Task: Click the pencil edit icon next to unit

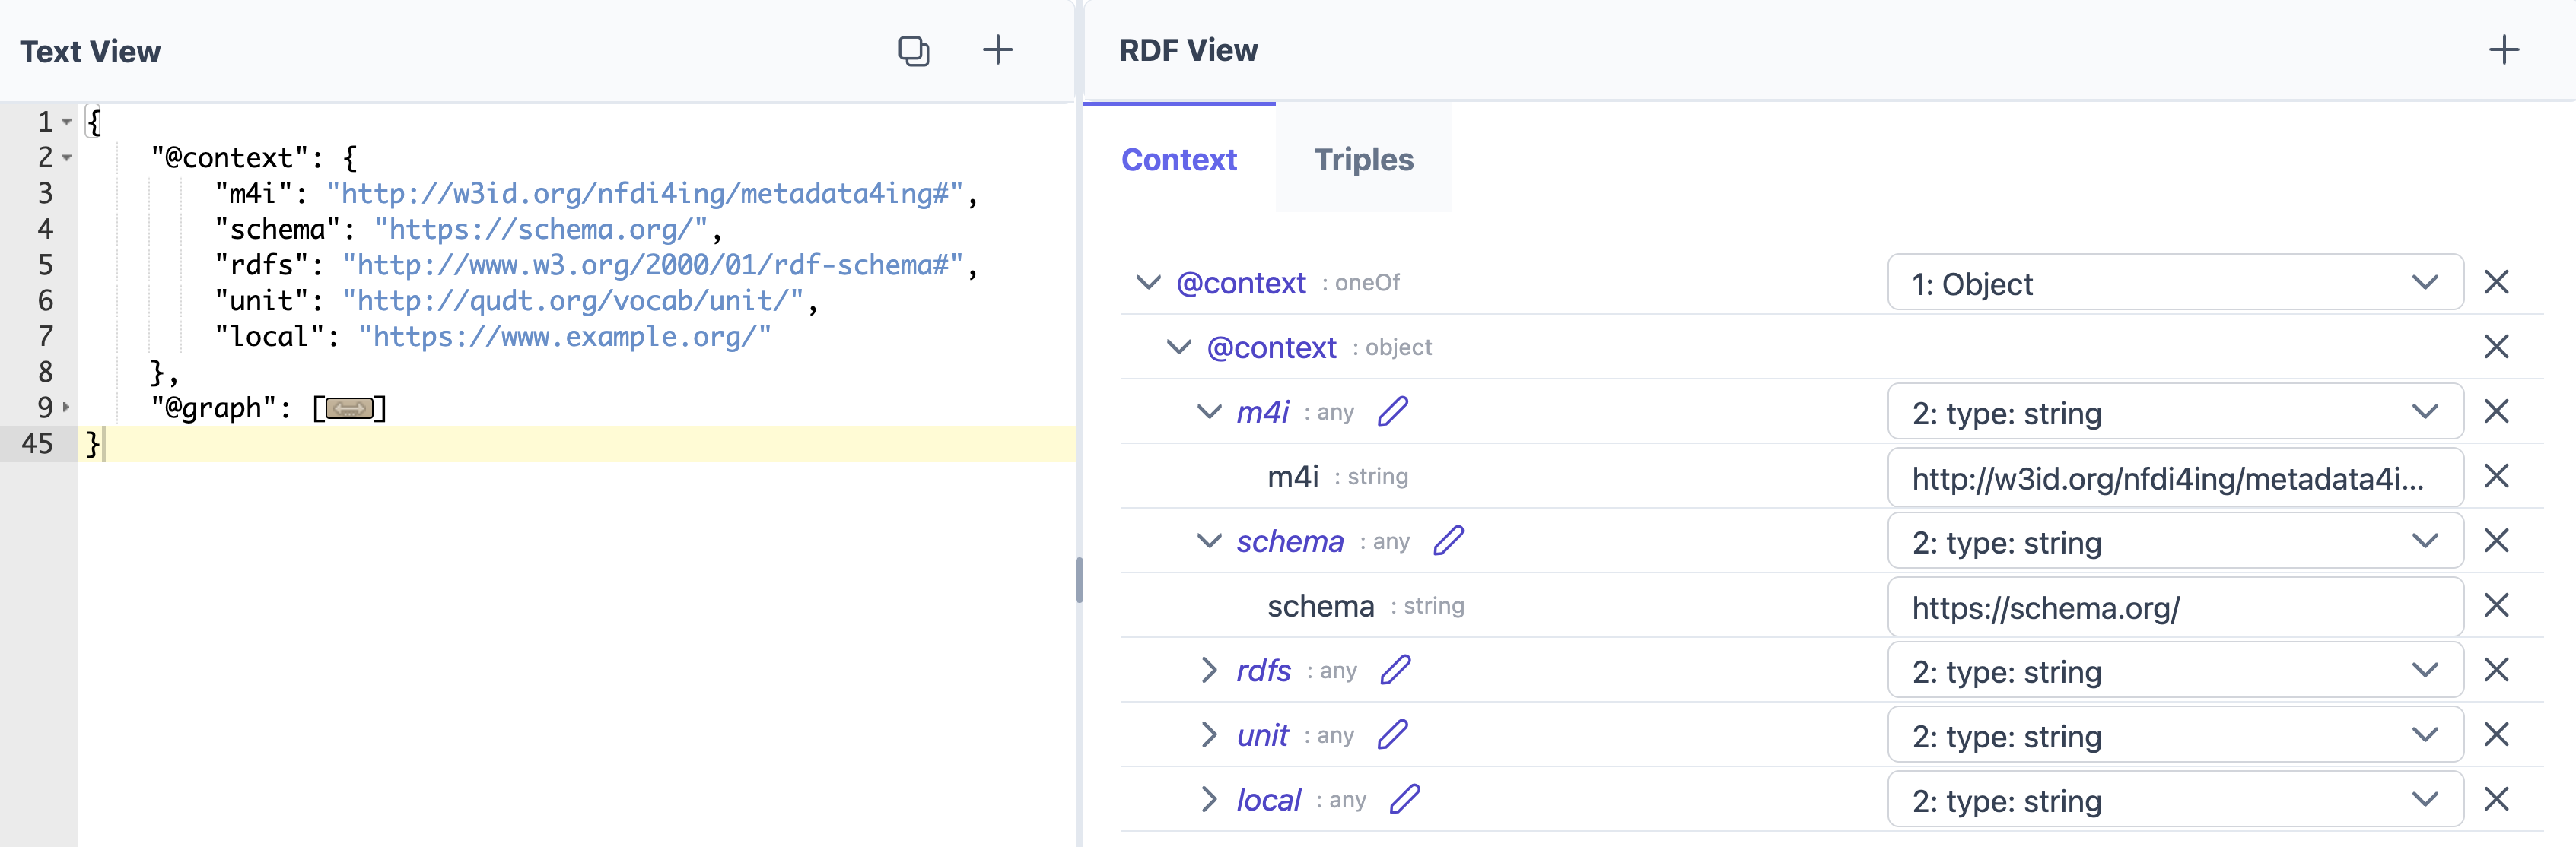Action: (x=1393, y=735)
